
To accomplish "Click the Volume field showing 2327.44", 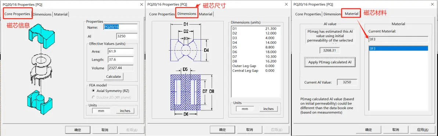I will click(121, 68).
